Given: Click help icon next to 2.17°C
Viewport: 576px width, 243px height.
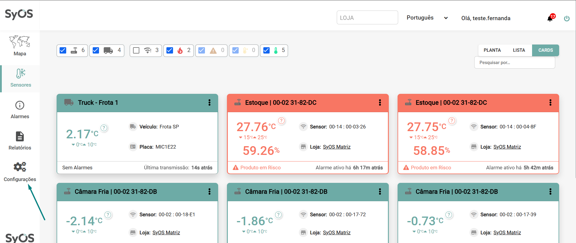Looking at the screenshot, I should point(104,128).
